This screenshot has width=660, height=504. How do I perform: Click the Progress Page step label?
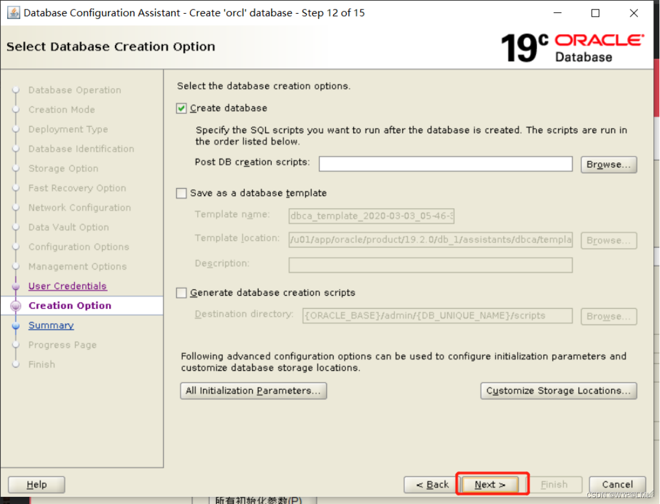coord(63,345)
